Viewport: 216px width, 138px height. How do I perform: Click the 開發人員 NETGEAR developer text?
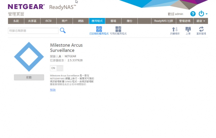tap(63, 56)
